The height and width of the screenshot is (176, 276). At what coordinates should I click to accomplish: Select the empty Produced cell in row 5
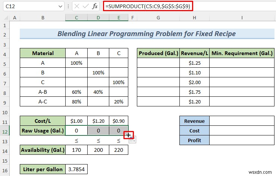(159, 63)
